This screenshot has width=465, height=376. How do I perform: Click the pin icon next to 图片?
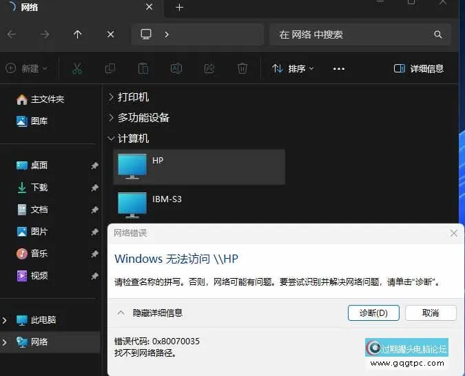point(94,232)
